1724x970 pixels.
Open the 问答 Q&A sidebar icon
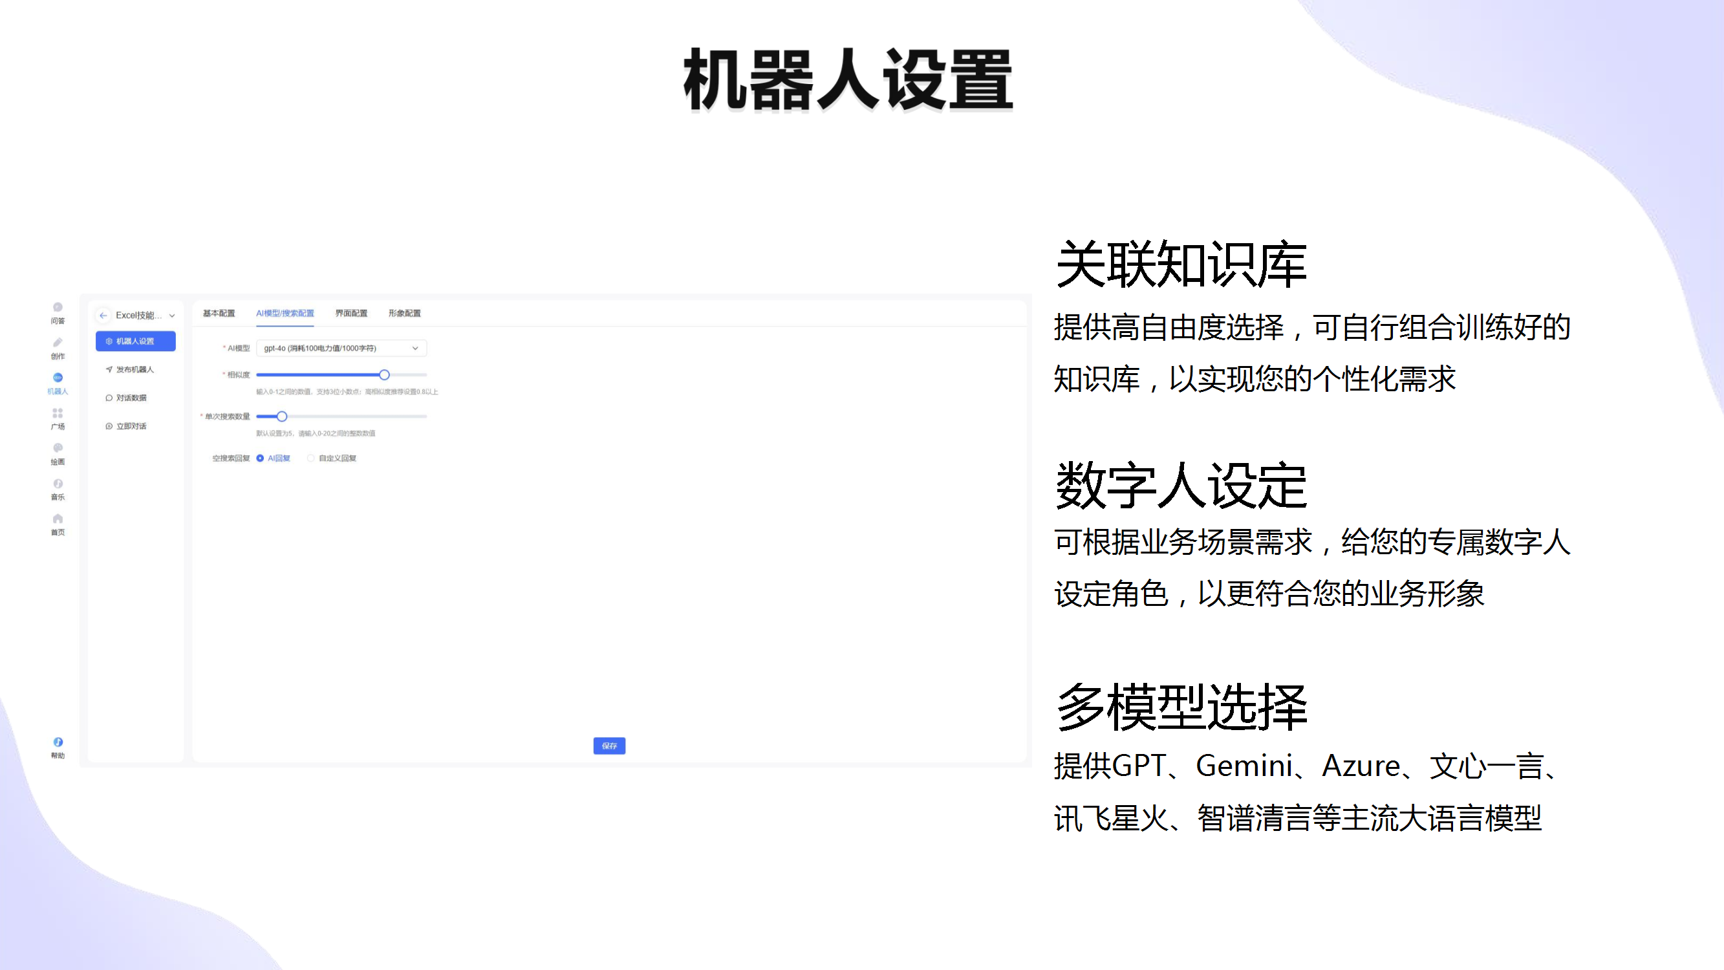[58, 308]
